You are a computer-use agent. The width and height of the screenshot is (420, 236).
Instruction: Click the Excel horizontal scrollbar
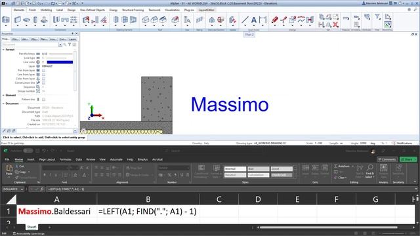point(329,227)
